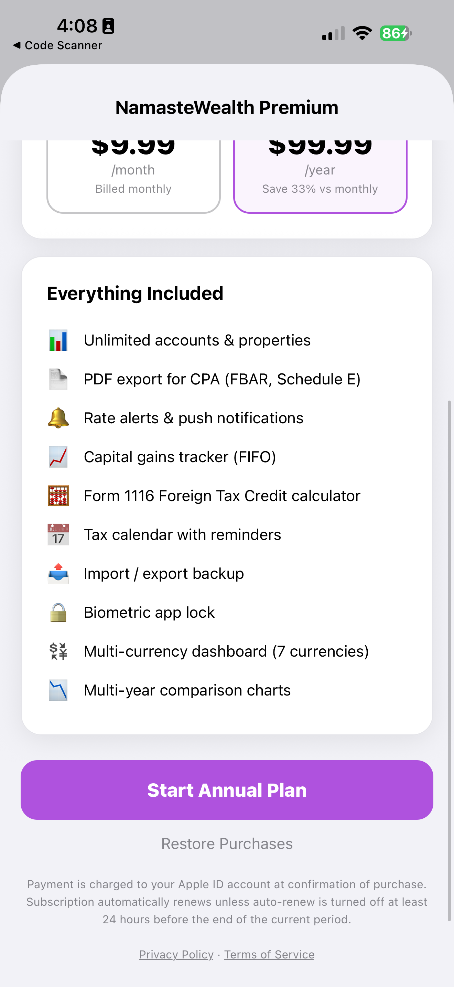Tap the Start Annual Plan button
Screen dimensions: 454x987
click(227, 790)
